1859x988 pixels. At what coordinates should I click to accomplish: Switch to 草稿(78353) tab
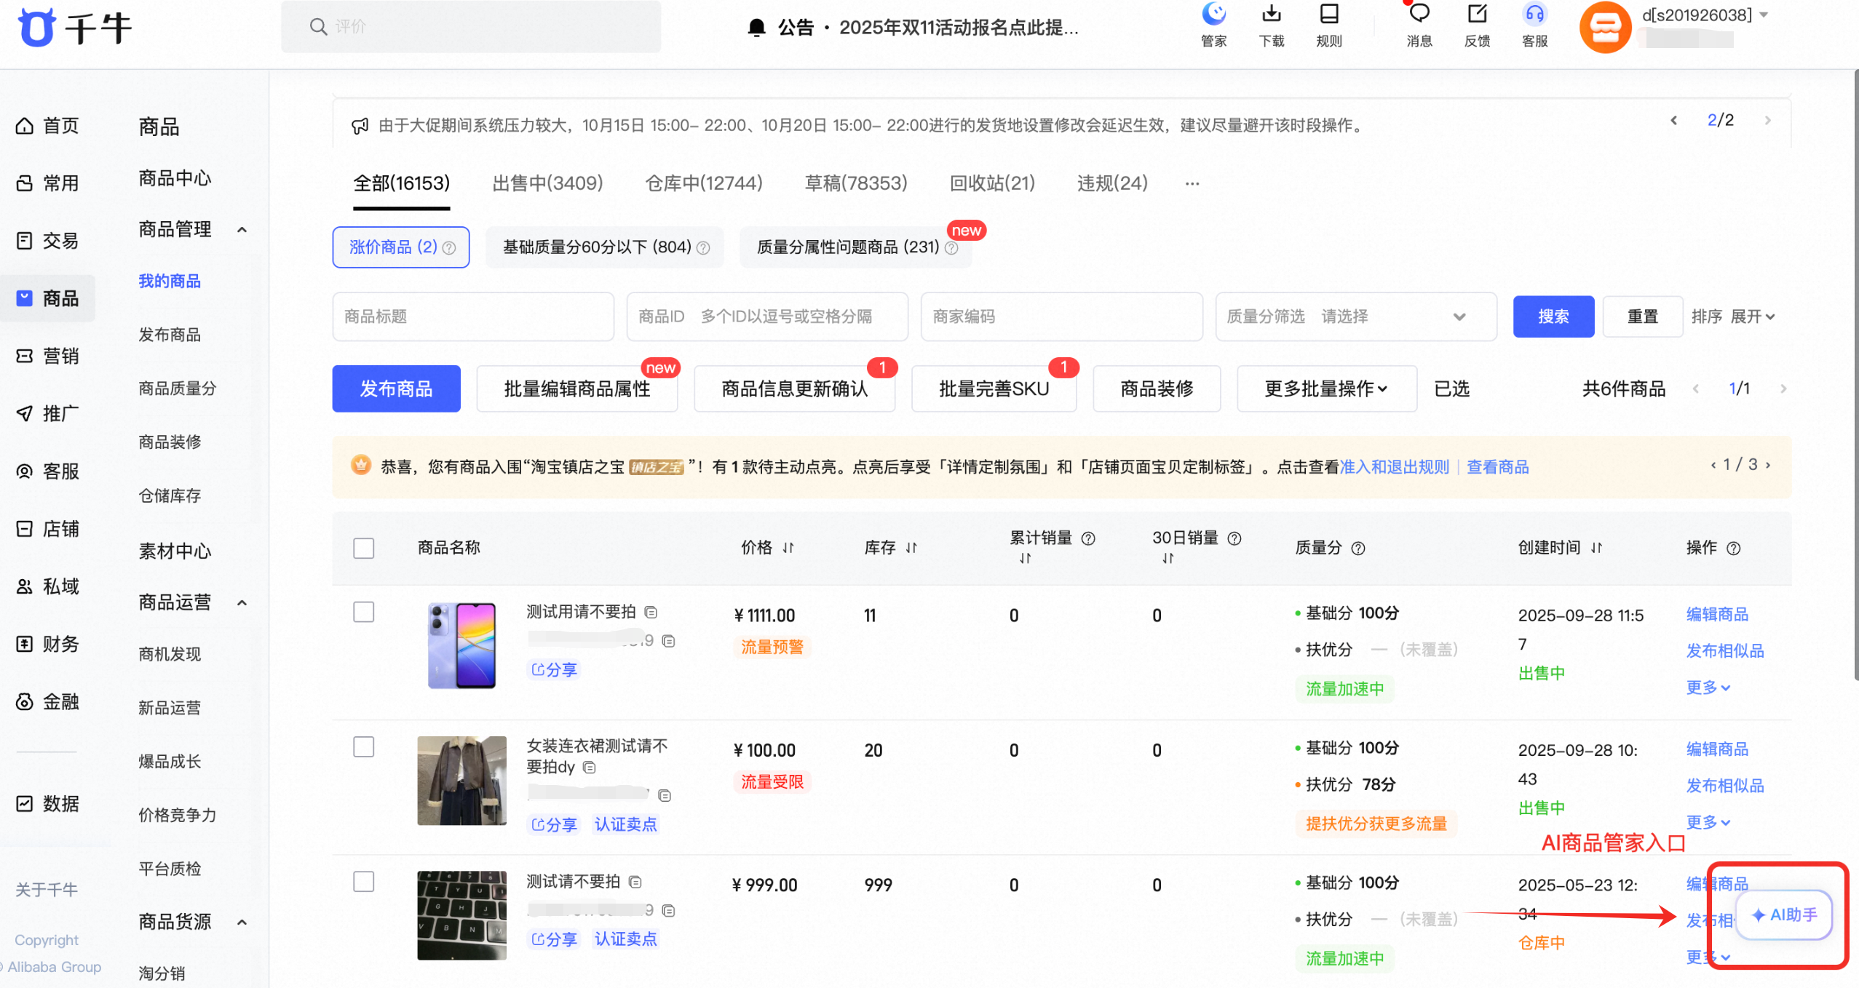tap(856, 183)
